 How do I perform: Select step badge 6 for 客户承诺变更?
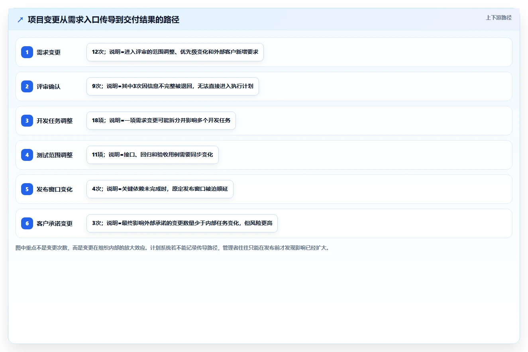click(27, 223)
